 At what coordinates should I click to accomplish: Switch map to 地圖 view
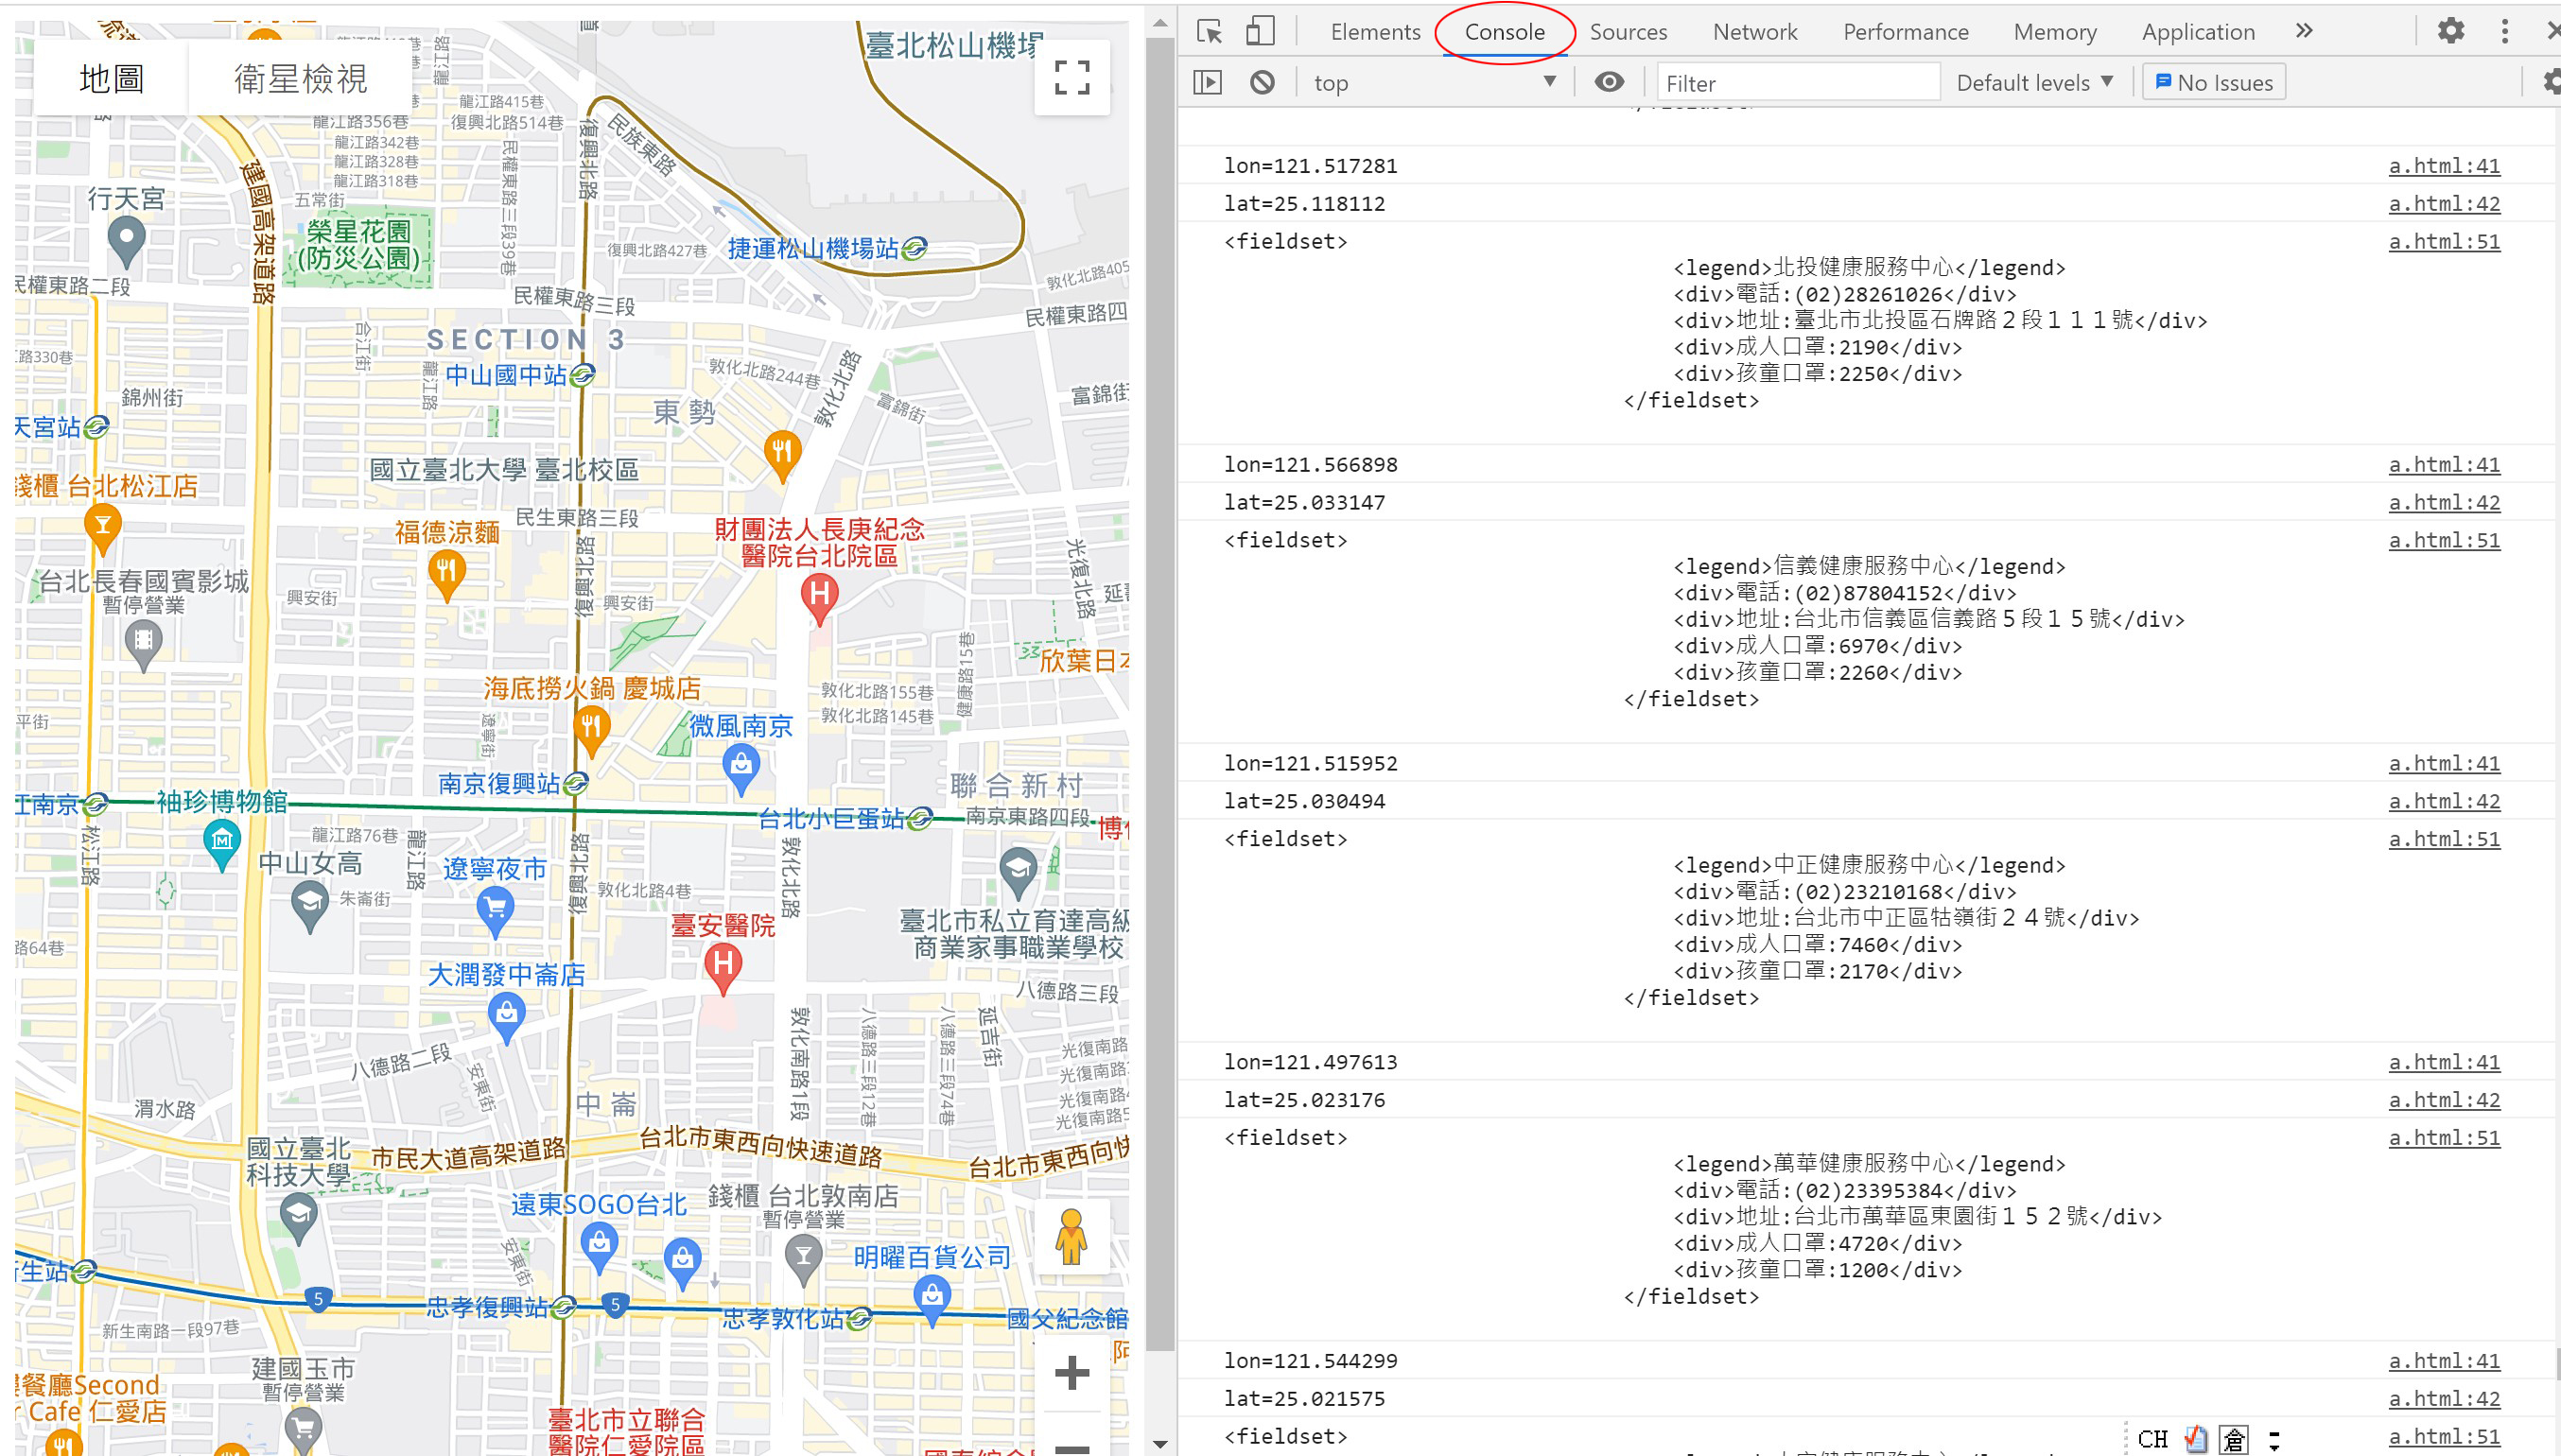tap(111, 78)
